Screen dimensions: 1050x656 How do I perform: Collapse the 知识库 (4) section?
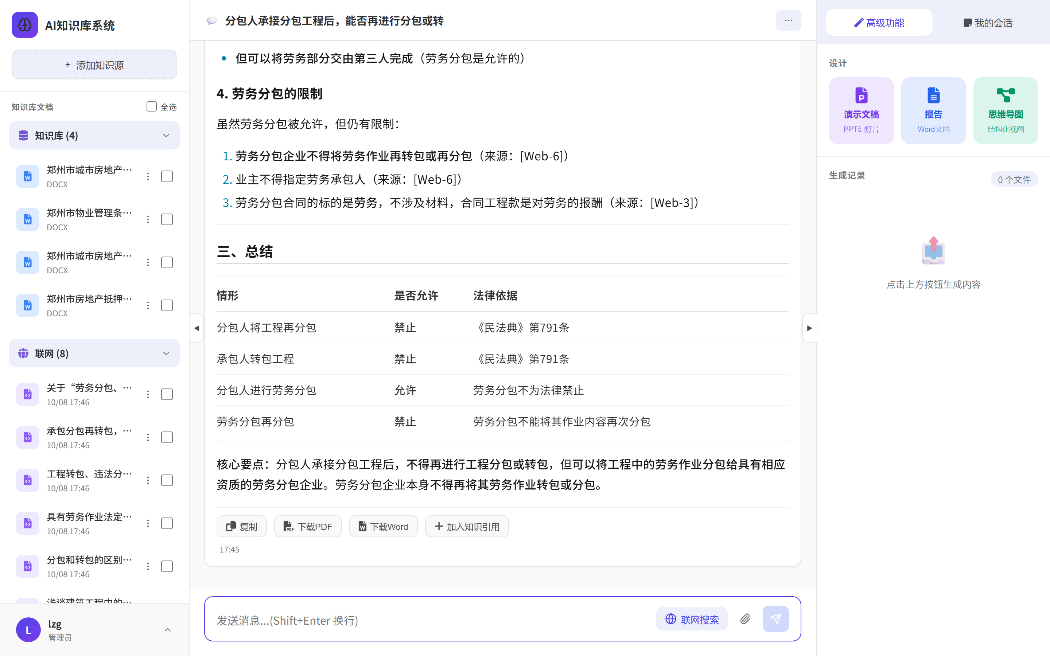tap(94, 135)
